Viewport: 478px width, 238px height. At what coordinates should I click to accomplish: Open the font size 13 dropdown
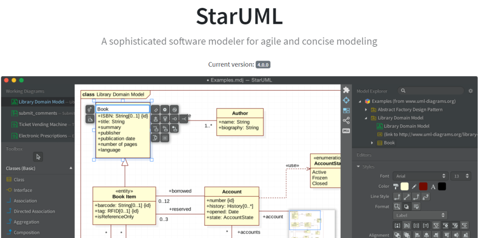[460, 176]
